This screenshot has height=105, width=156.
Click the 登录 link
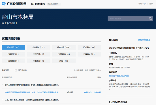pos(151,4)
